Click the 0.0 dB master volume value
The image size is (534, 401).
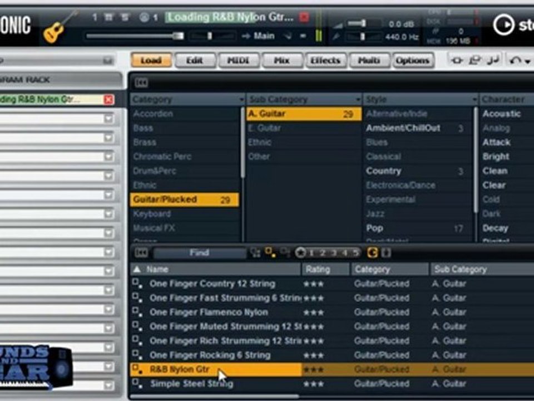point(401,24)
